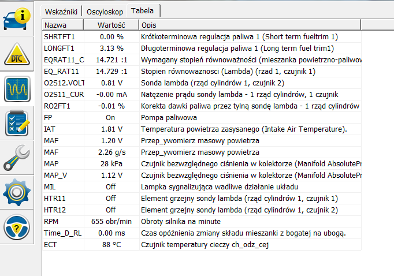Sort table by Wartość column header
This screenshot has width=394, height=276.
tap(111, 25)
